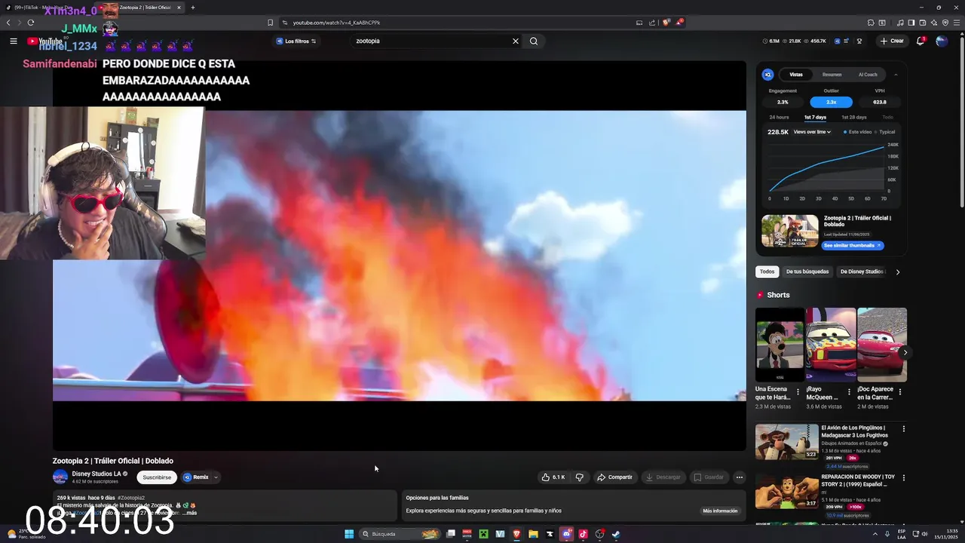Select the De tus búsquedas chip

click(x=807, y=271)
